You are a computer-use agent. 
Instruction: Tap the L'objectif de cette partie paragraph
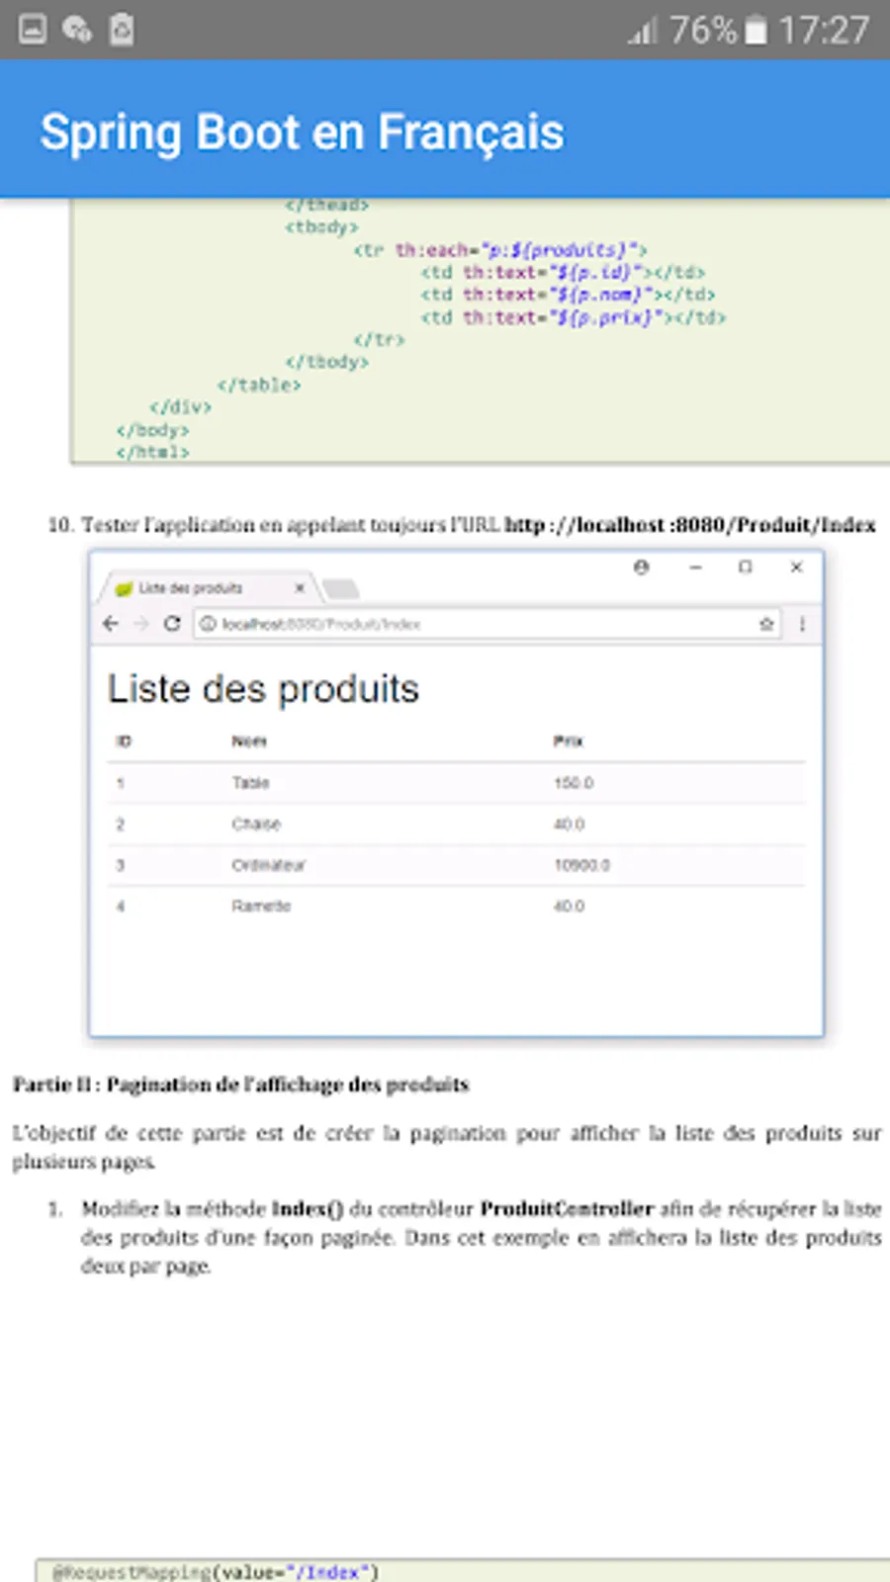(x=446, y=1147)
